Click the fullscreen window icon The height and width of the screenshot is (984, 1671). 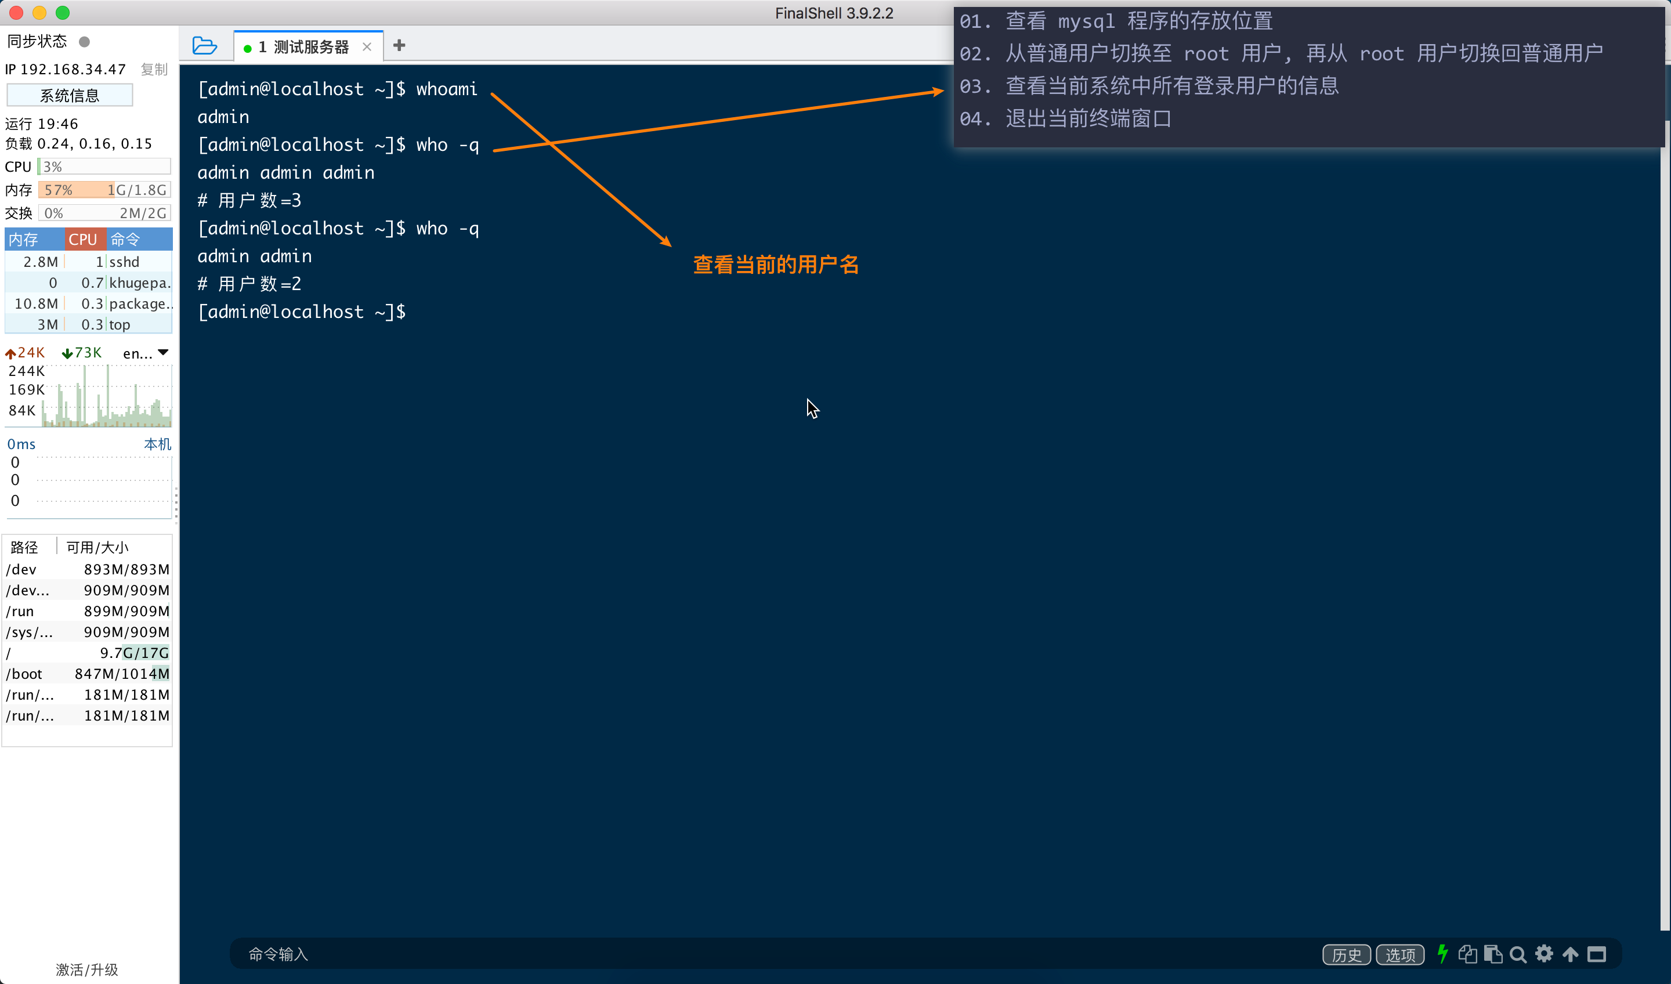point(1596,954)
